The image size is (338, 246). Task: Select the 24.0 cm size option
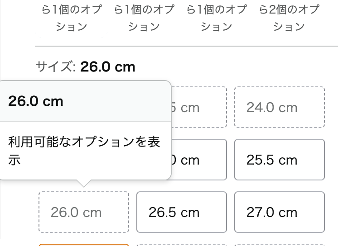(x=280, y=107)
